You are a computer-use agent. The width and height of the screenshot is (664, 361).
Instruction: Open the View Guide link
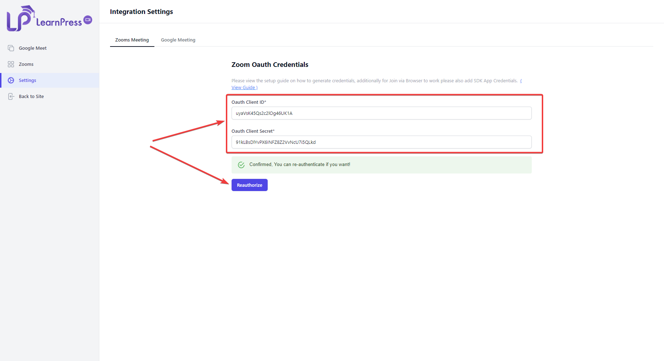[244, 88]
